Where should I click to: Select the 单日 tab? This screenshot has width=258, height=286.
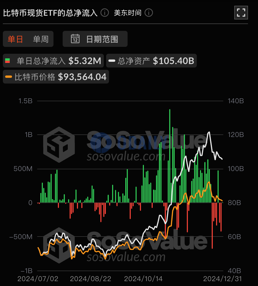(x=15, y=39)
